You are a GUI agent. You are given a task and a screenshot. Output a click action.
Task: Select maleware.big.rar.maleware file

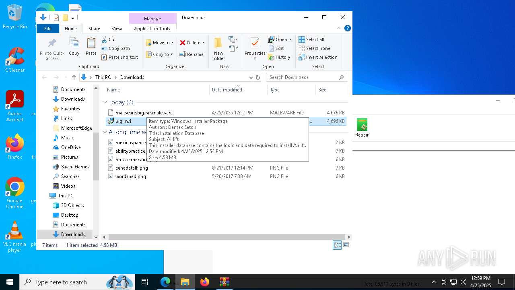click(226, 113)
